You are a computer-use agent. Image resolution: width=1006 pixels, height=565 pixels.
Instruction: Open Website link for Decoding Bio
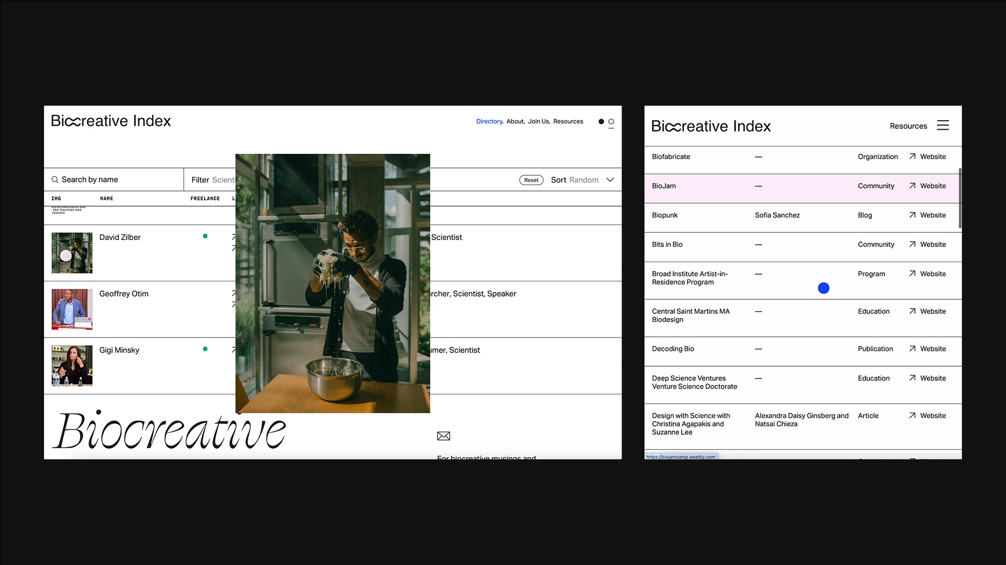[933, 348]
